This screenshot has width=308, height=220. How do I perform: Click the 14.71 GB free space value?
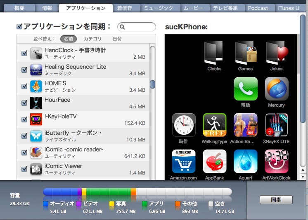coord(225,211)
